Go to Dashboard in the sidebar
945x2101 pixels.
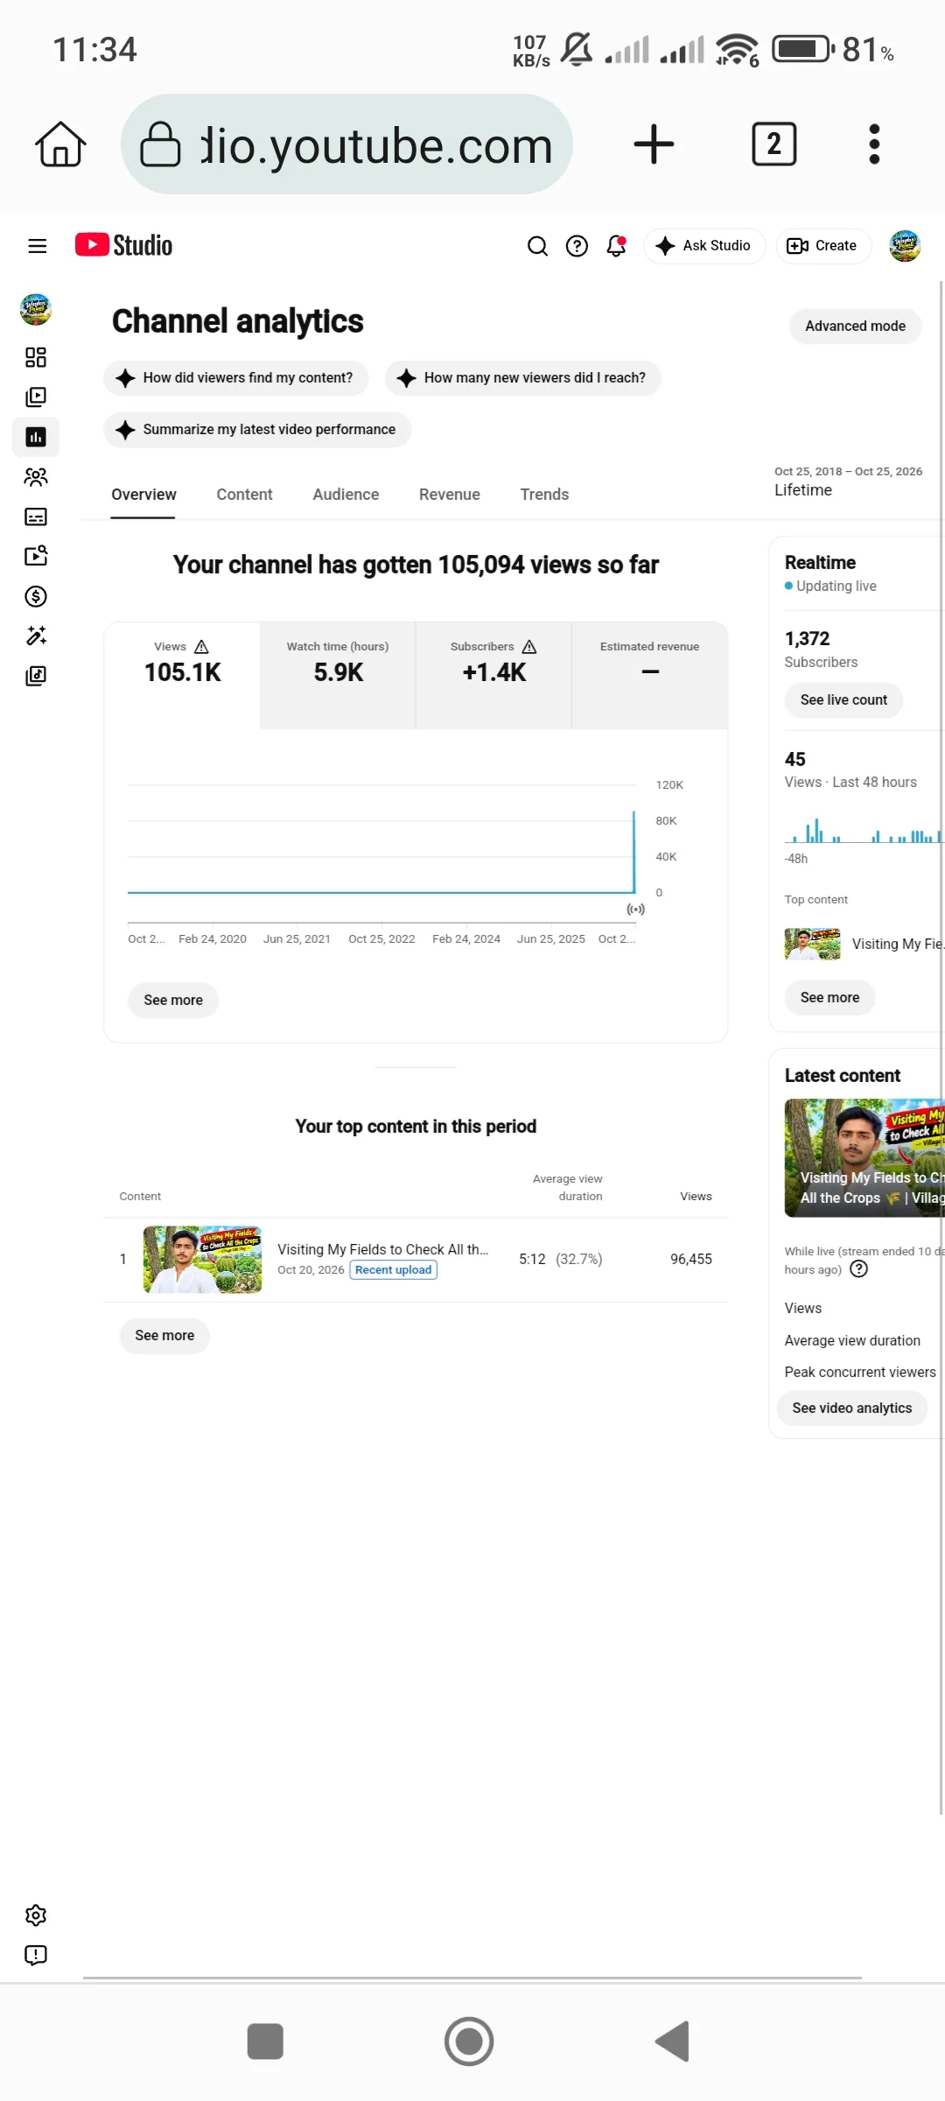coord(36,357)
